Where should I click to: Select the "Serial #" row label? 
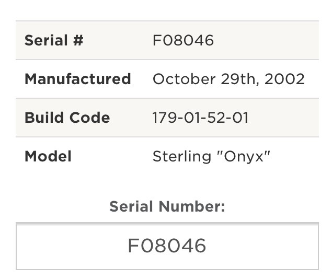tap(54, 40)
